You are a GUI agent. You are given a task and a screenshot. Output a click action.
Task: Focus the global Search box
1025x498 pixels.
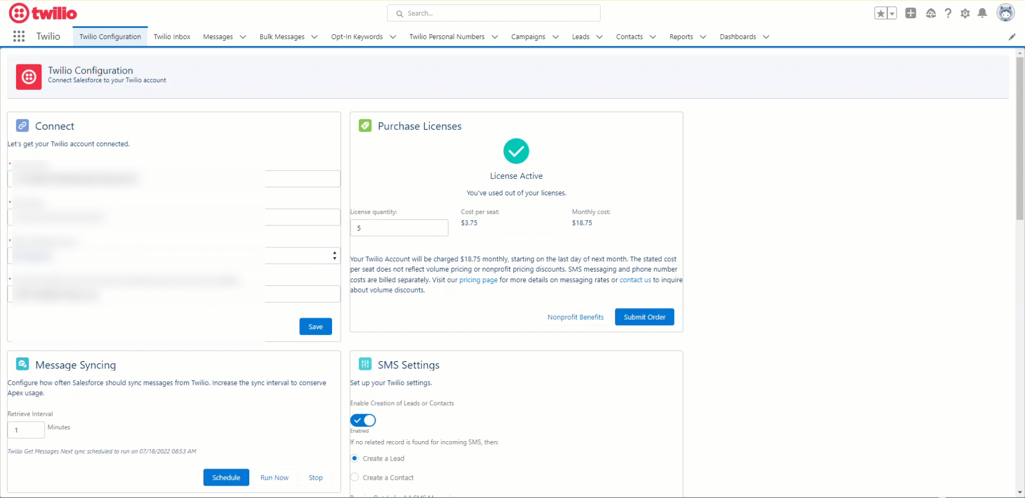(494, 13)
